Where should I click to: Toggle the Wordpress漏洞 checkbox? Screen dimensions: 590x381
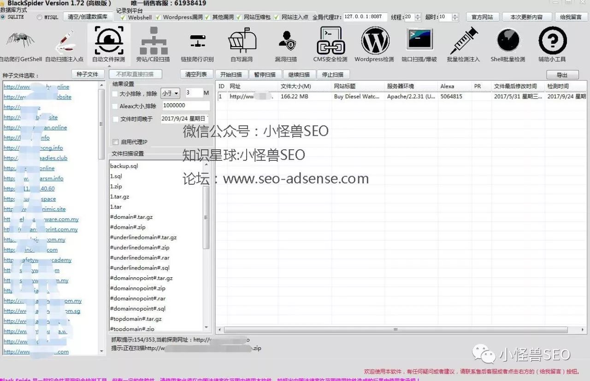[158, 18]
